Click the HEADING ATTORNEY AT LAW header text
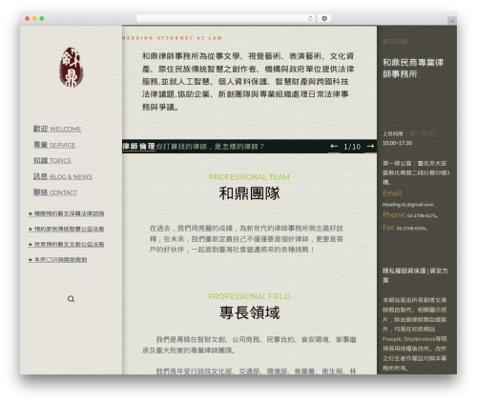477x403 pixels. tap(172, 38)
